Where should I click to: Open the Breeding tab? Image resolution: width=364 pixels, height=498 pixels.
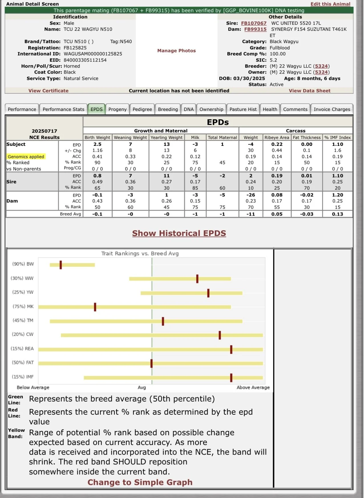point(168,109)
